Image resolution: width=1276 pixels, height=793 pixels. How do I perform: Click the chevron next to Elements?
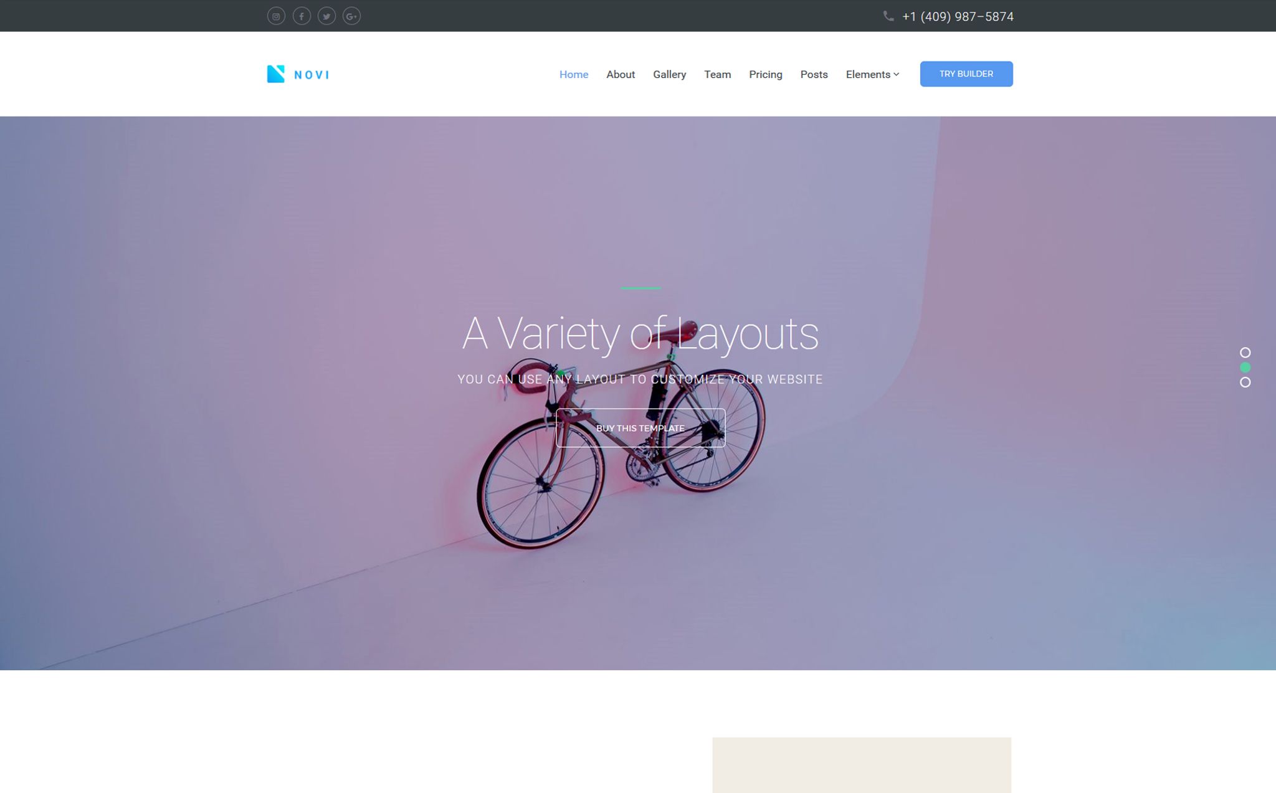click(x=897, y=74)
